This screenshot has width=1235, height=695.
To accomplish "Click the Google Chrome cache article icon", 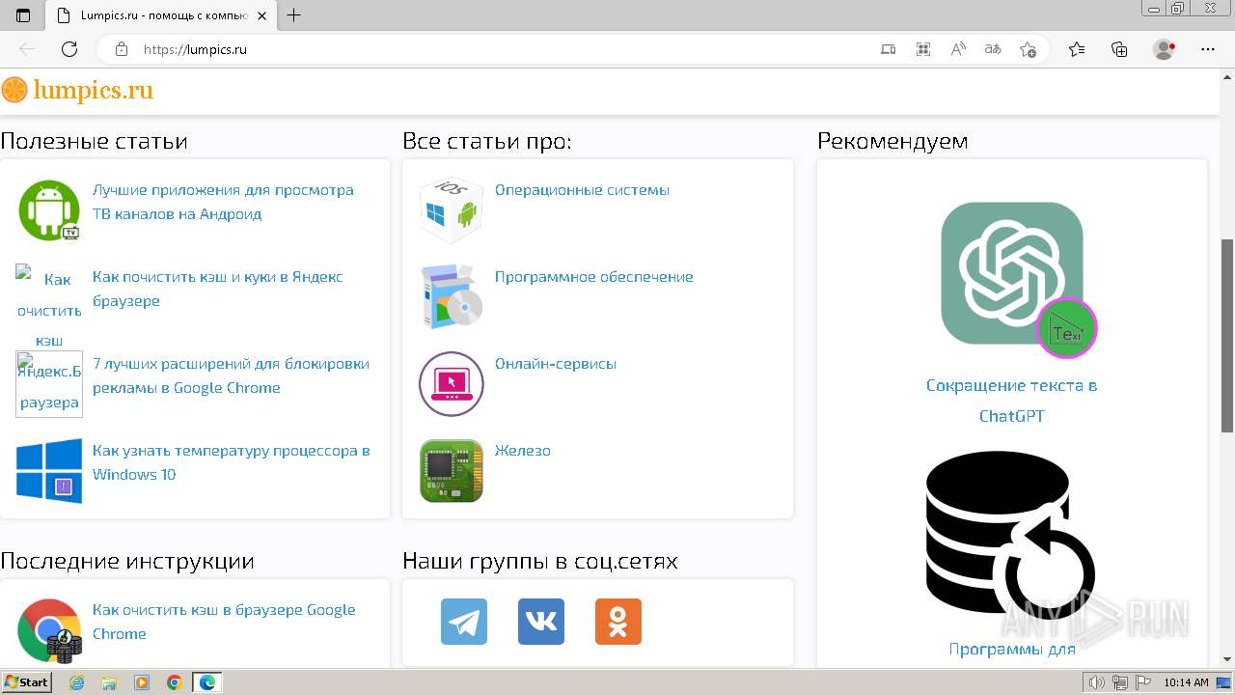I will click(x=49, y=631).
